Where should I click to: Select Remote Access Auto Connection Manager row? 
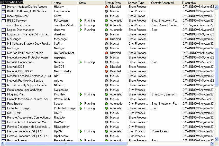tap(107, 118)
